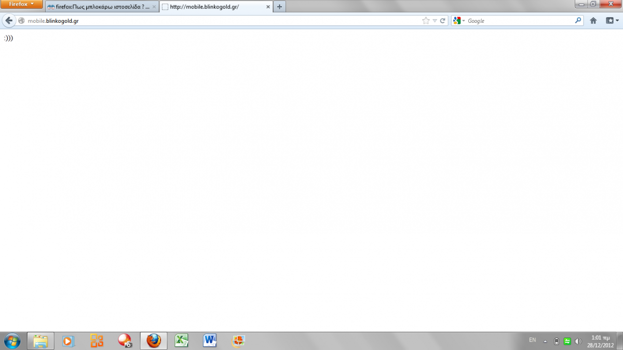The image size is (623, 350).
Task: Open the red screen capture taskbar app
Action: (125, 341)
